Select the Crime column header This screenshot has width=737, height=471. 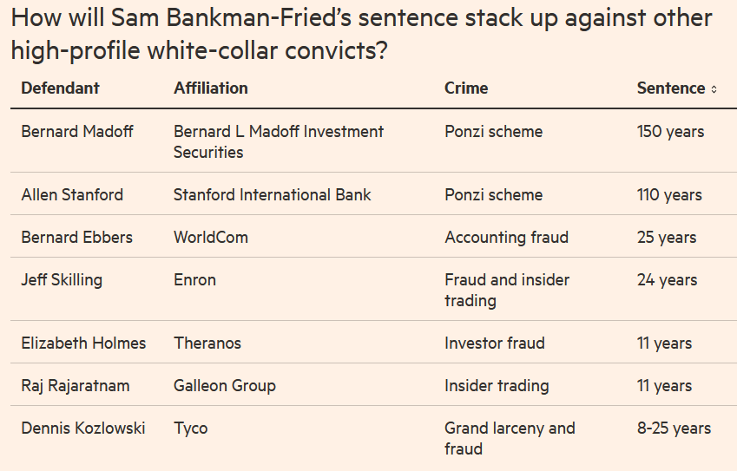(x=466, y=88)
